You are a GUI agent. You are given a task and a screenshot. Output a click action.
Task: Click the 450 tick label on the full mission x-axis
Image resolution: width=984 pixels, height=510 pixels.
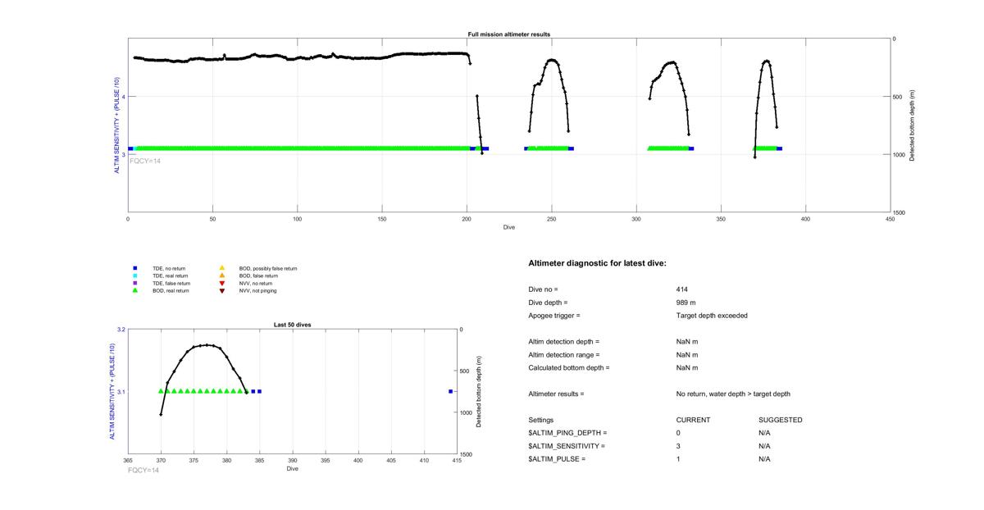tap(891, 219)
